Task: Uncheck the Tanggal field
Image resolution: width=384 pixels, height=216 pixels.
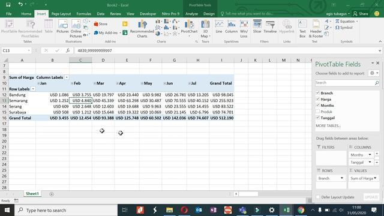Action: point(318,118)
